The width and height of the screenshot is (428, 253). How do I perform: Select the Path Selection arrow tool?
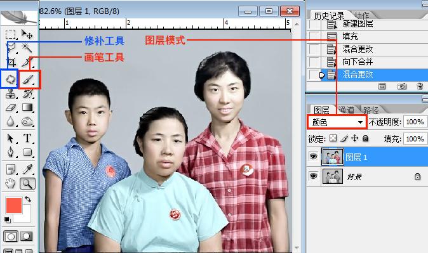pyautogui.click(x=11, y=138)
